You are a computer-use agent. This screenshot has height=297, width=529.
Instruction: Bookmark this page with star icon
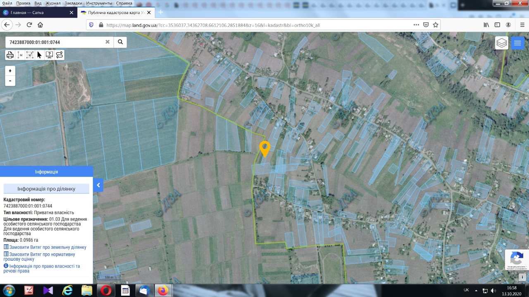(x=436, y=25)
